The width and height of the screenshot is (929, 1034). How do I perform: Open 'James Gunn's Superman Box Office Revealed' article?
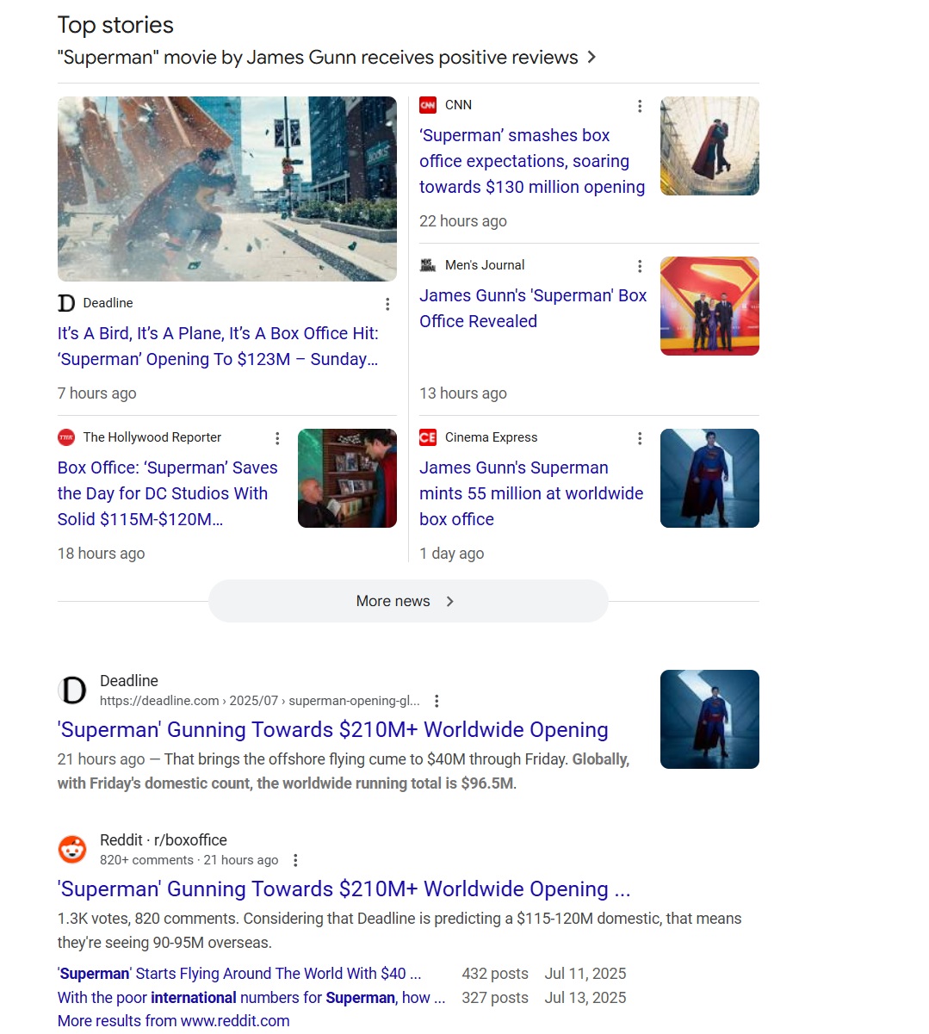click(x=533, y=308)
